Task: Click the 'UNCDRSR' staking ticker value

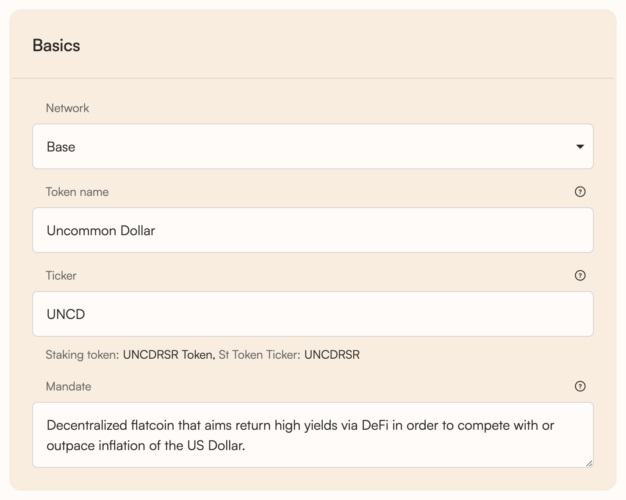Action: 332,354
